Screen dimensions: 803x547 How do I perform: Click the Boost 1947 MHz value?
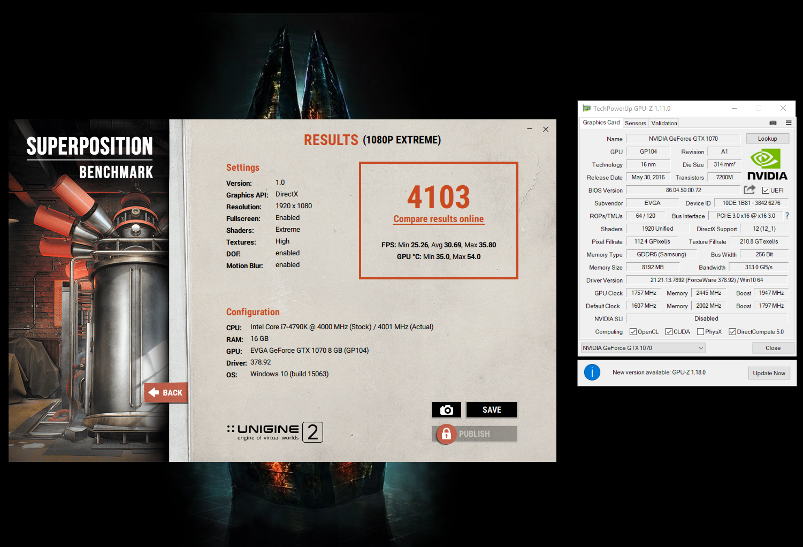click(x=771, y=293)
